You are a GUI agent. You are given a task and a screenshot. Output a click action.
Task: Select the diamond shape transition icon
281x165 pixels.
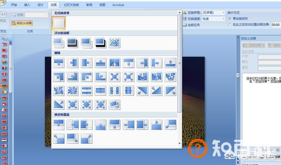point(86,105)
